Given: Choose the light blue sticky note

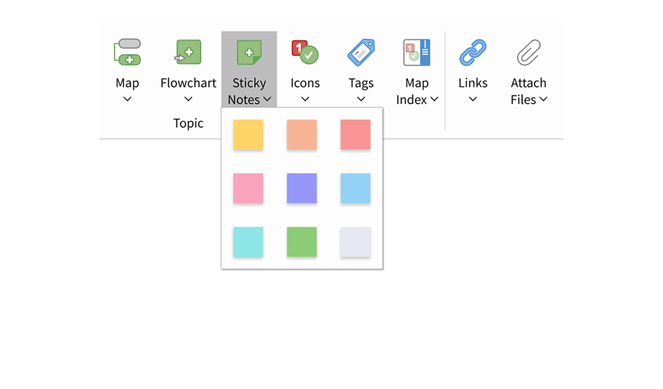Looking at the screenshot, I should click(355, 188).
